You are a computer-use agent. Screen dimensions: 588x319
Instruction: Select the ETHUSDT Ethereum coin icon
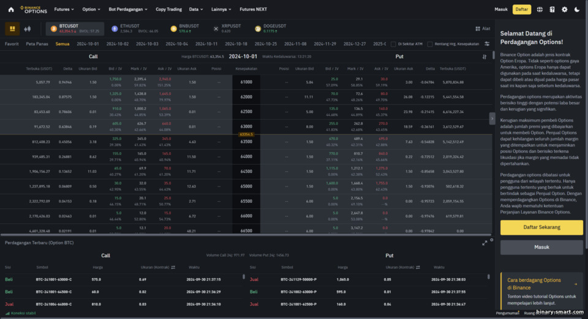click(115, 29)
